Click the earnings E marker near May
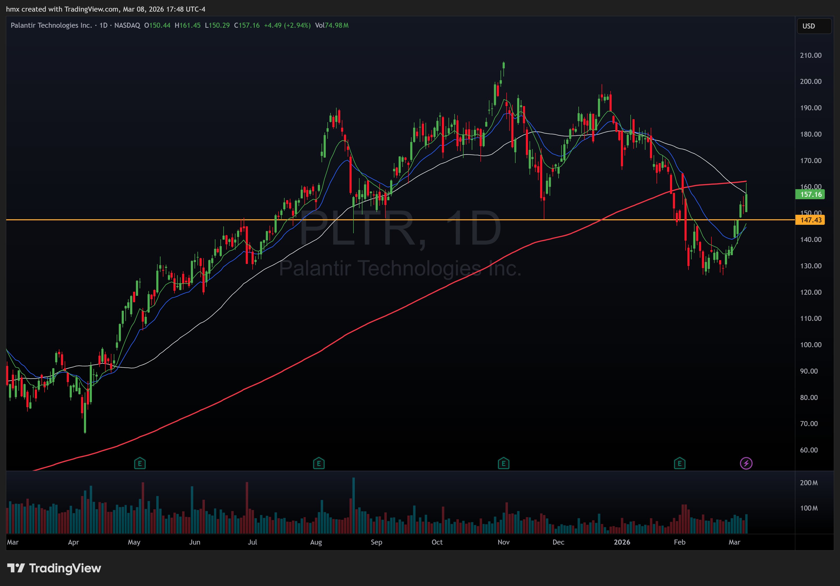The height and width of the screenshot is (586, 840). pyautogui.click(x=140, y=464)
